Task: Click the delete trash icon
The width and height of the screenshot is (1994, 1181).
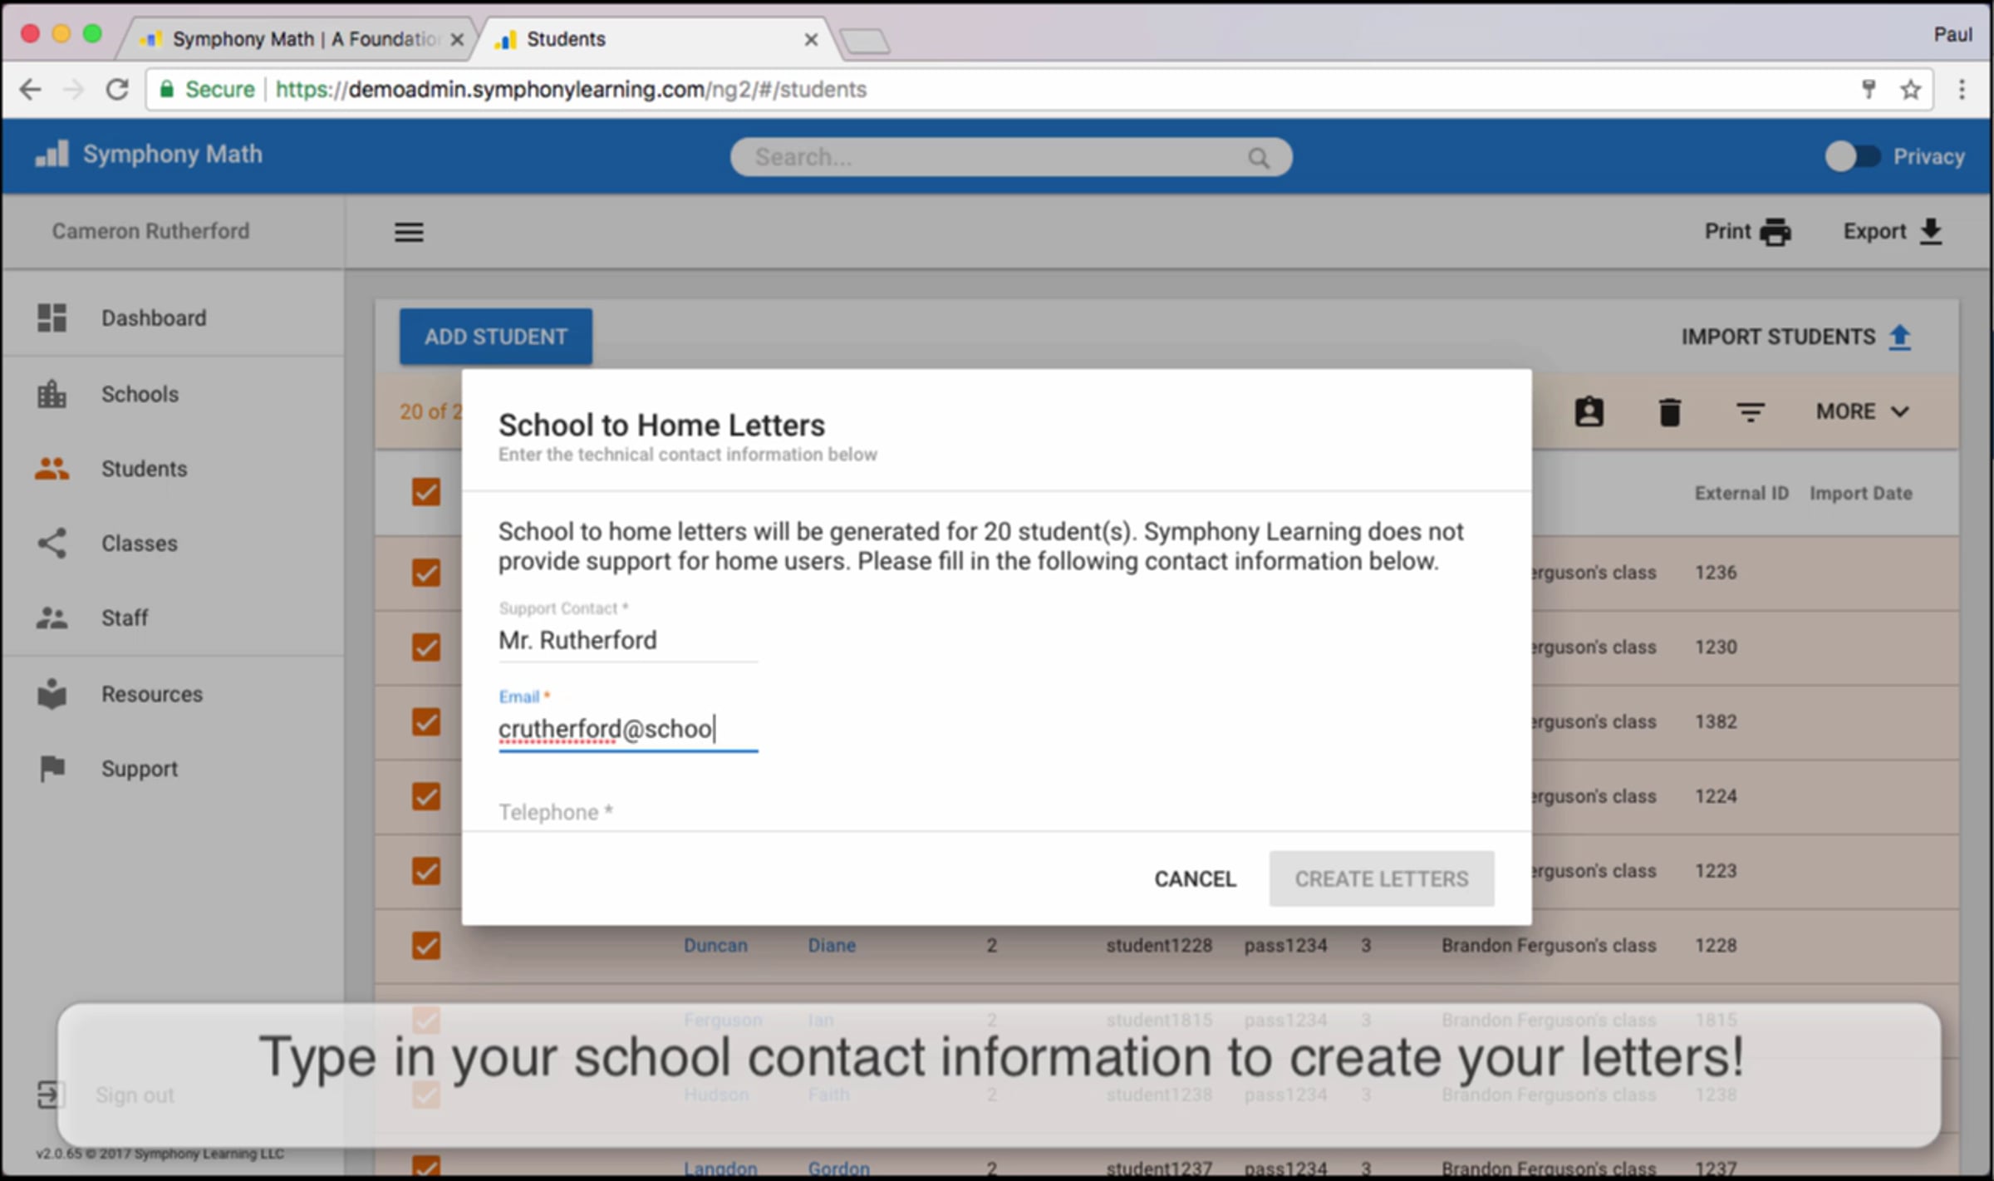Action: 1670,412
